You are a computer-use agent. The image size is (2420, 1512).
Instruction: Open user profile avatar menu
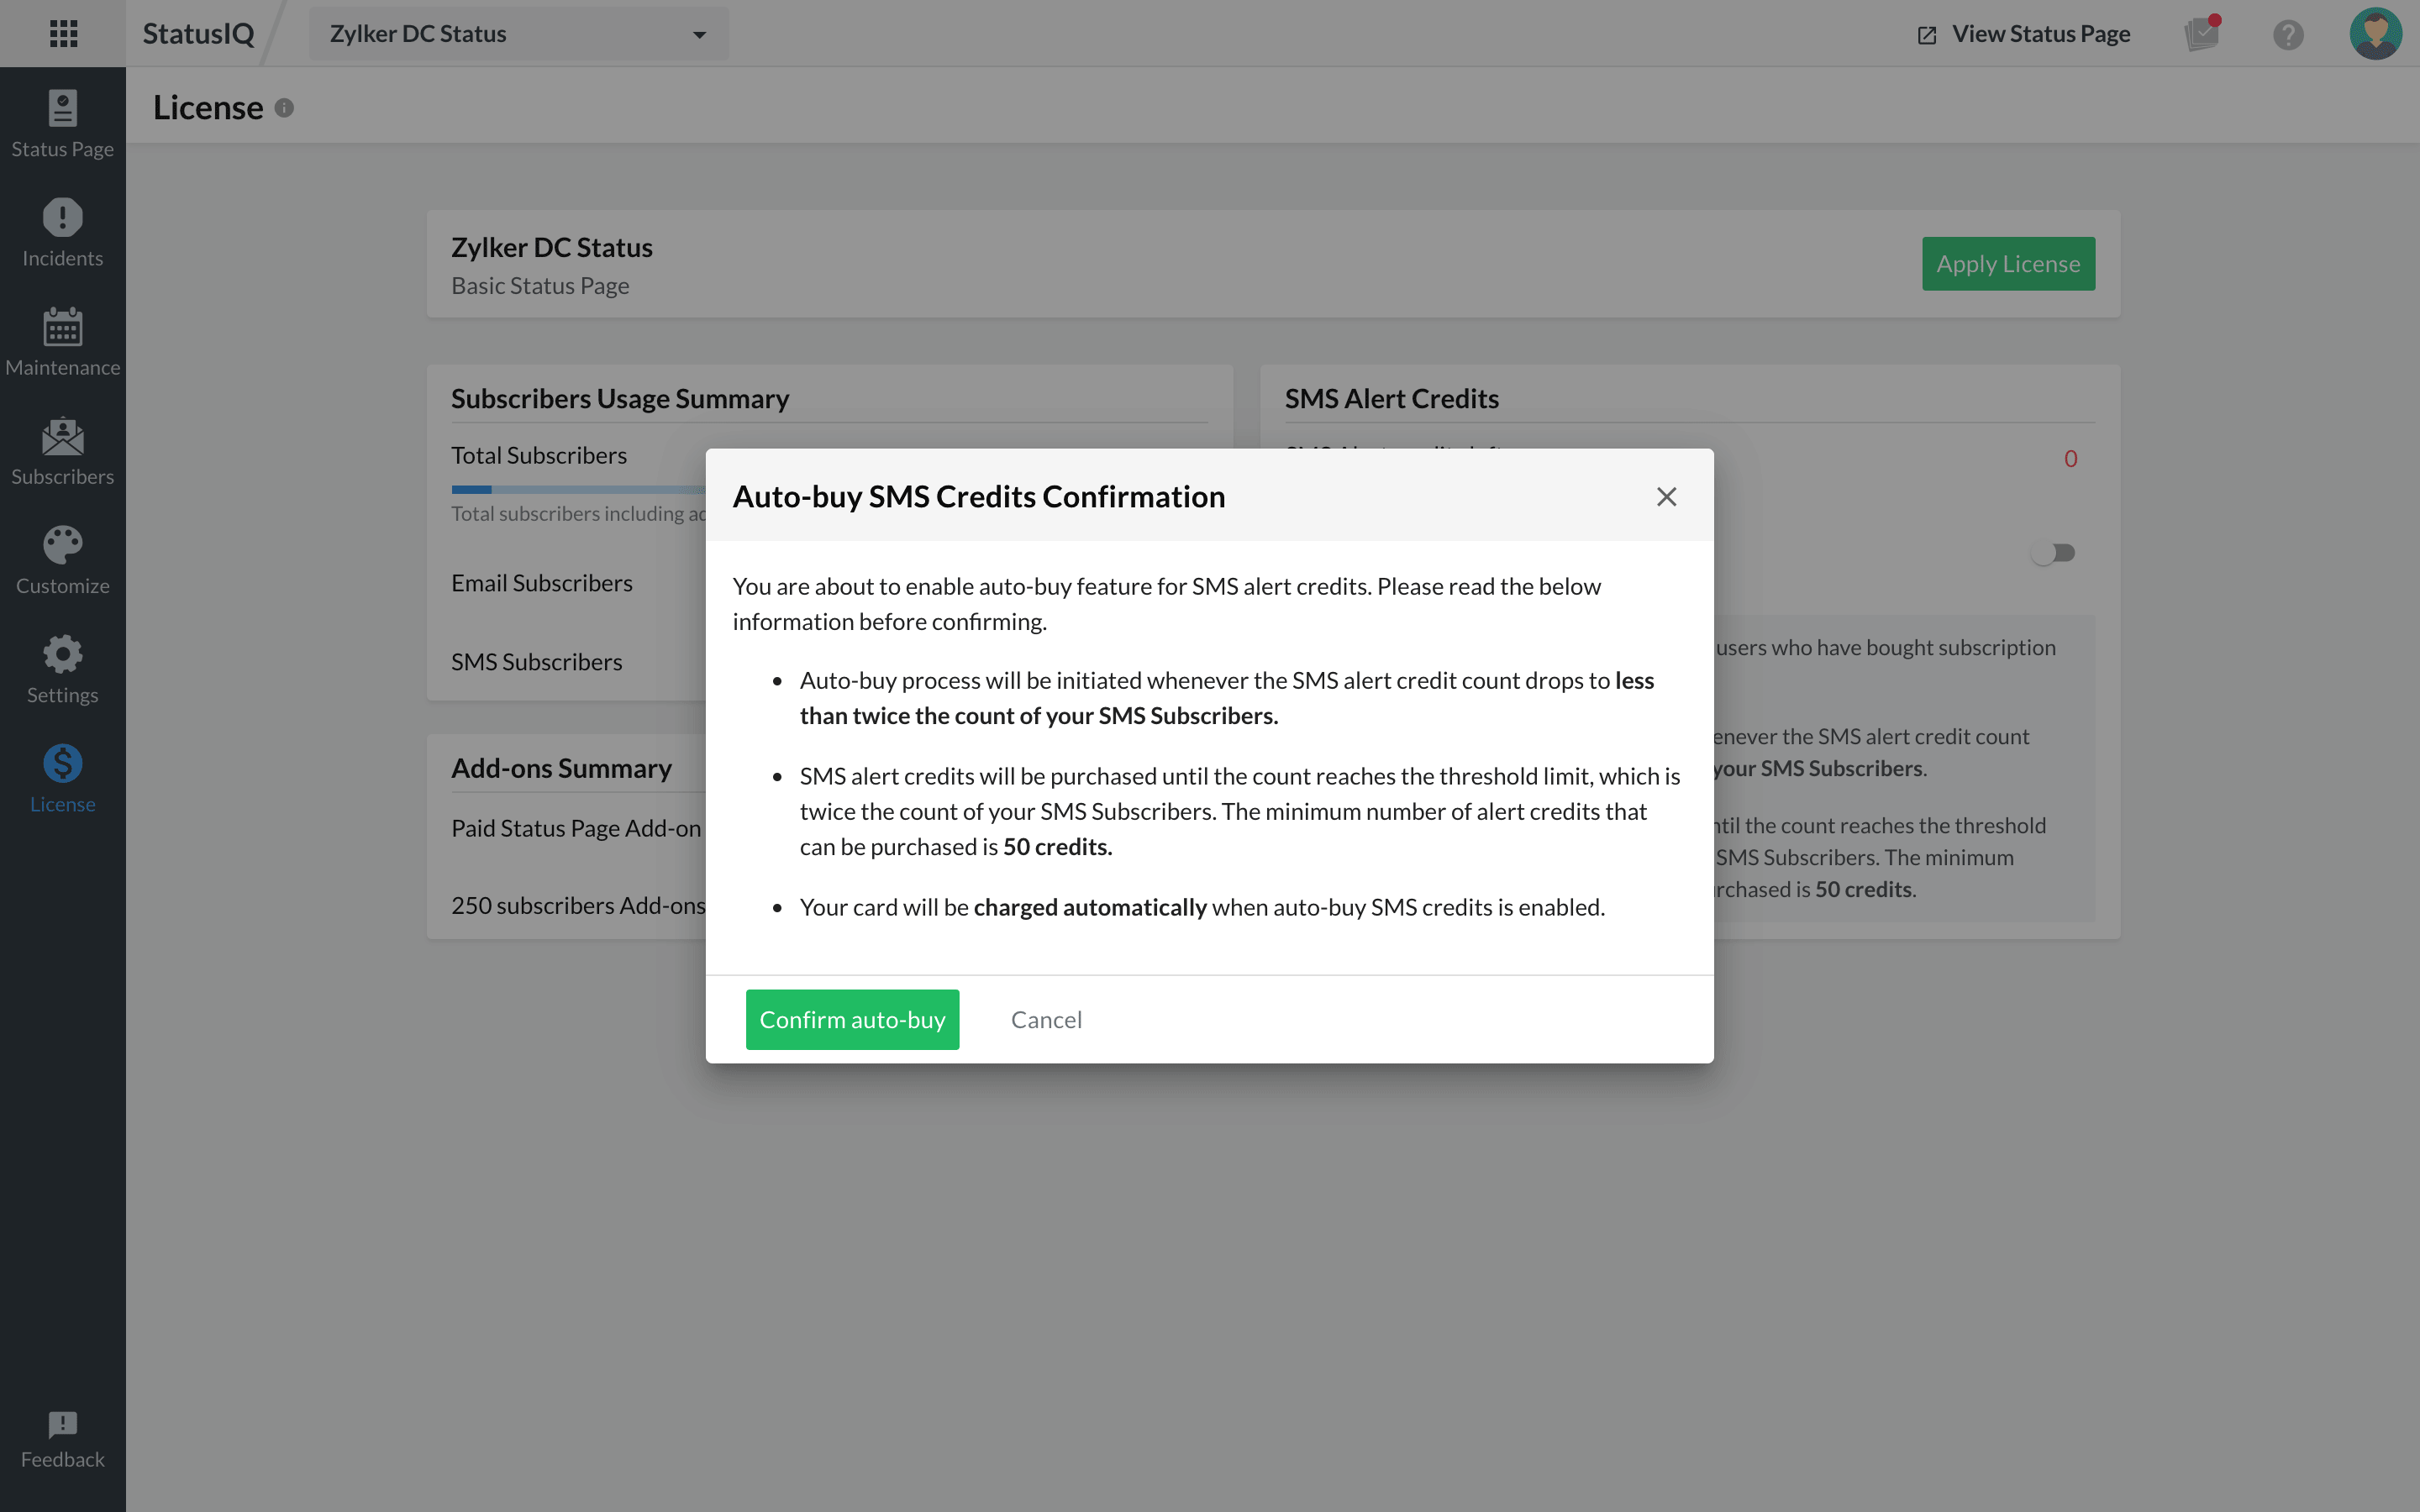pos(2375,34)
